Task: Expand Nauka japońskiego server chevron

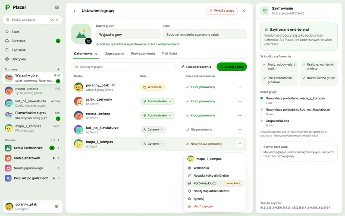Action: [59, 168]
